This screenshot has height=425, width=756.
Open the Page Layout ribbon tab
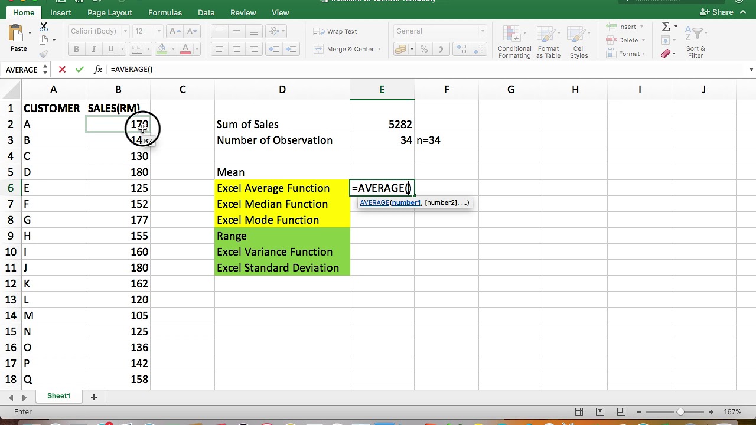[x=110, y=12]
